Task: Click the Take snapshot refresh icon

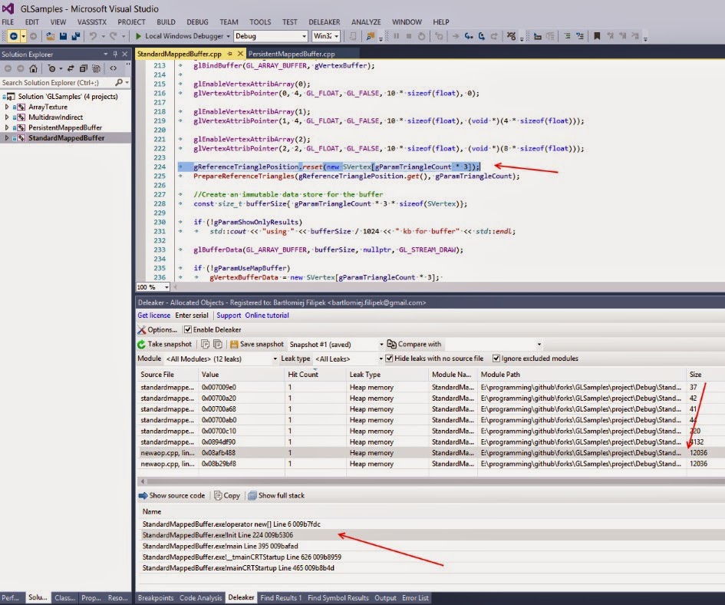Action: click(142, 345)
